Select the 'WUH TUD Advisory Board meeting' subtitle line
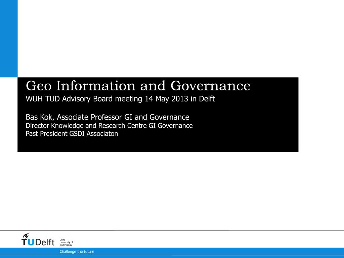This screenshot has width=344, height=258. [x=120, y=99]
